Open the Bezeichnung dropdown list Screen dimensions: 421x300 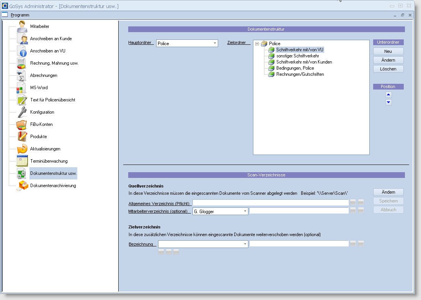[x=245, y=244]
